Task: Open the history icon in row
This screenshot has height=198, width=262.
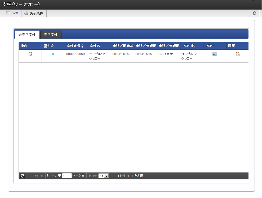Action: pos(238,54)
